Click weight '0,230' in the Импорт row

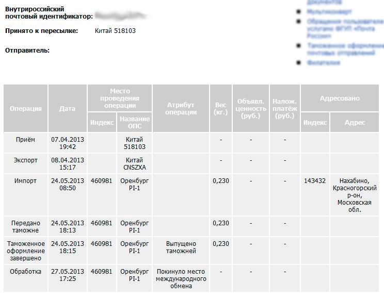221,181
